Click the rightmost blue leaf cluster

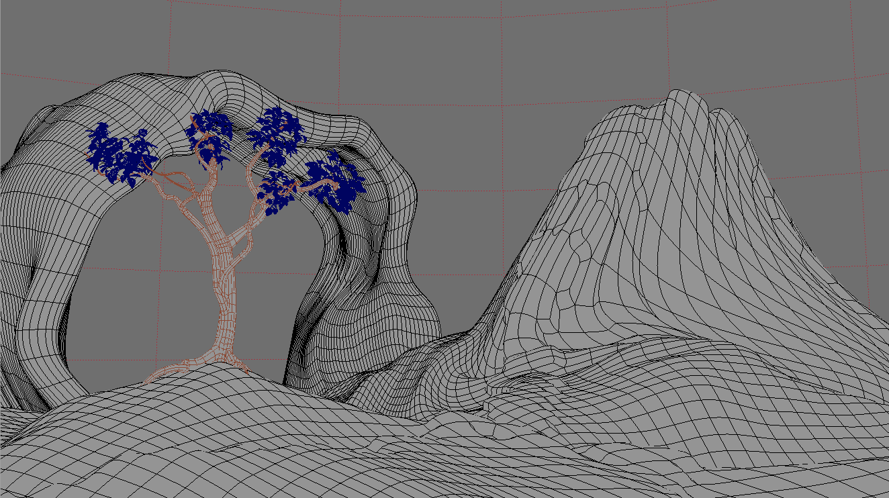pos(338,185)
